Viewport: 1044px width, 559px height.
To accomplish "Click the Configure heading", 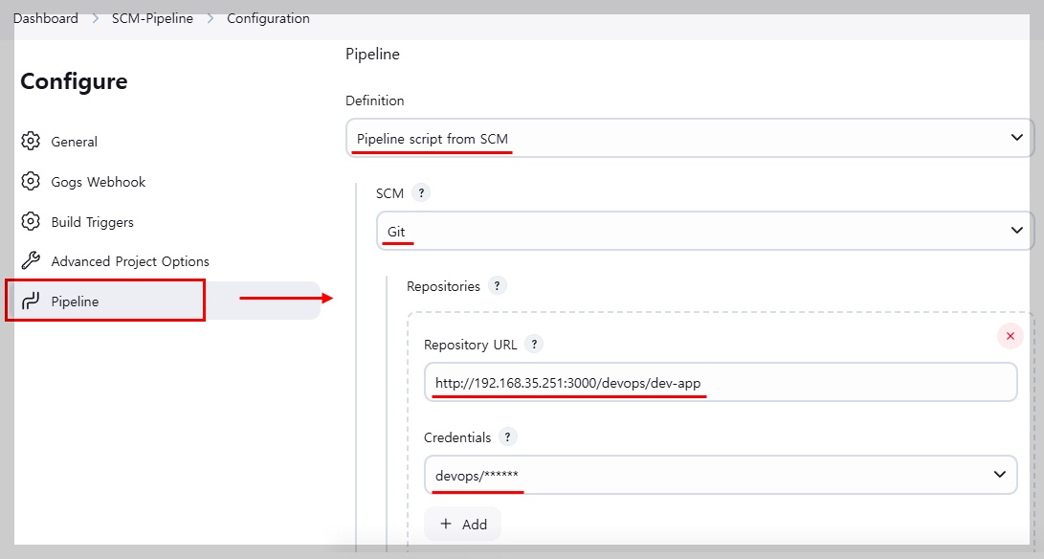I will (74, 81).
